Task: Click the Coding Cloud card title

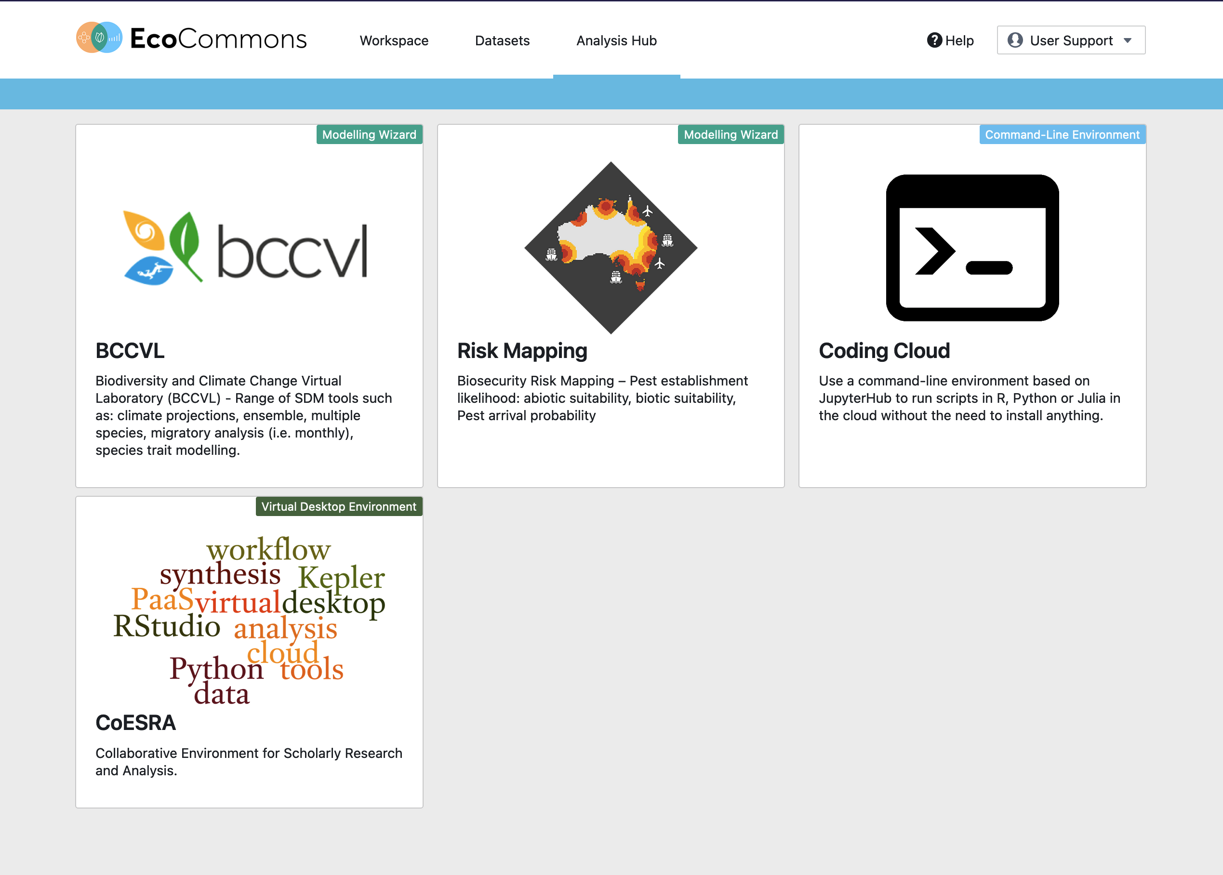Action: click(884, 351)
